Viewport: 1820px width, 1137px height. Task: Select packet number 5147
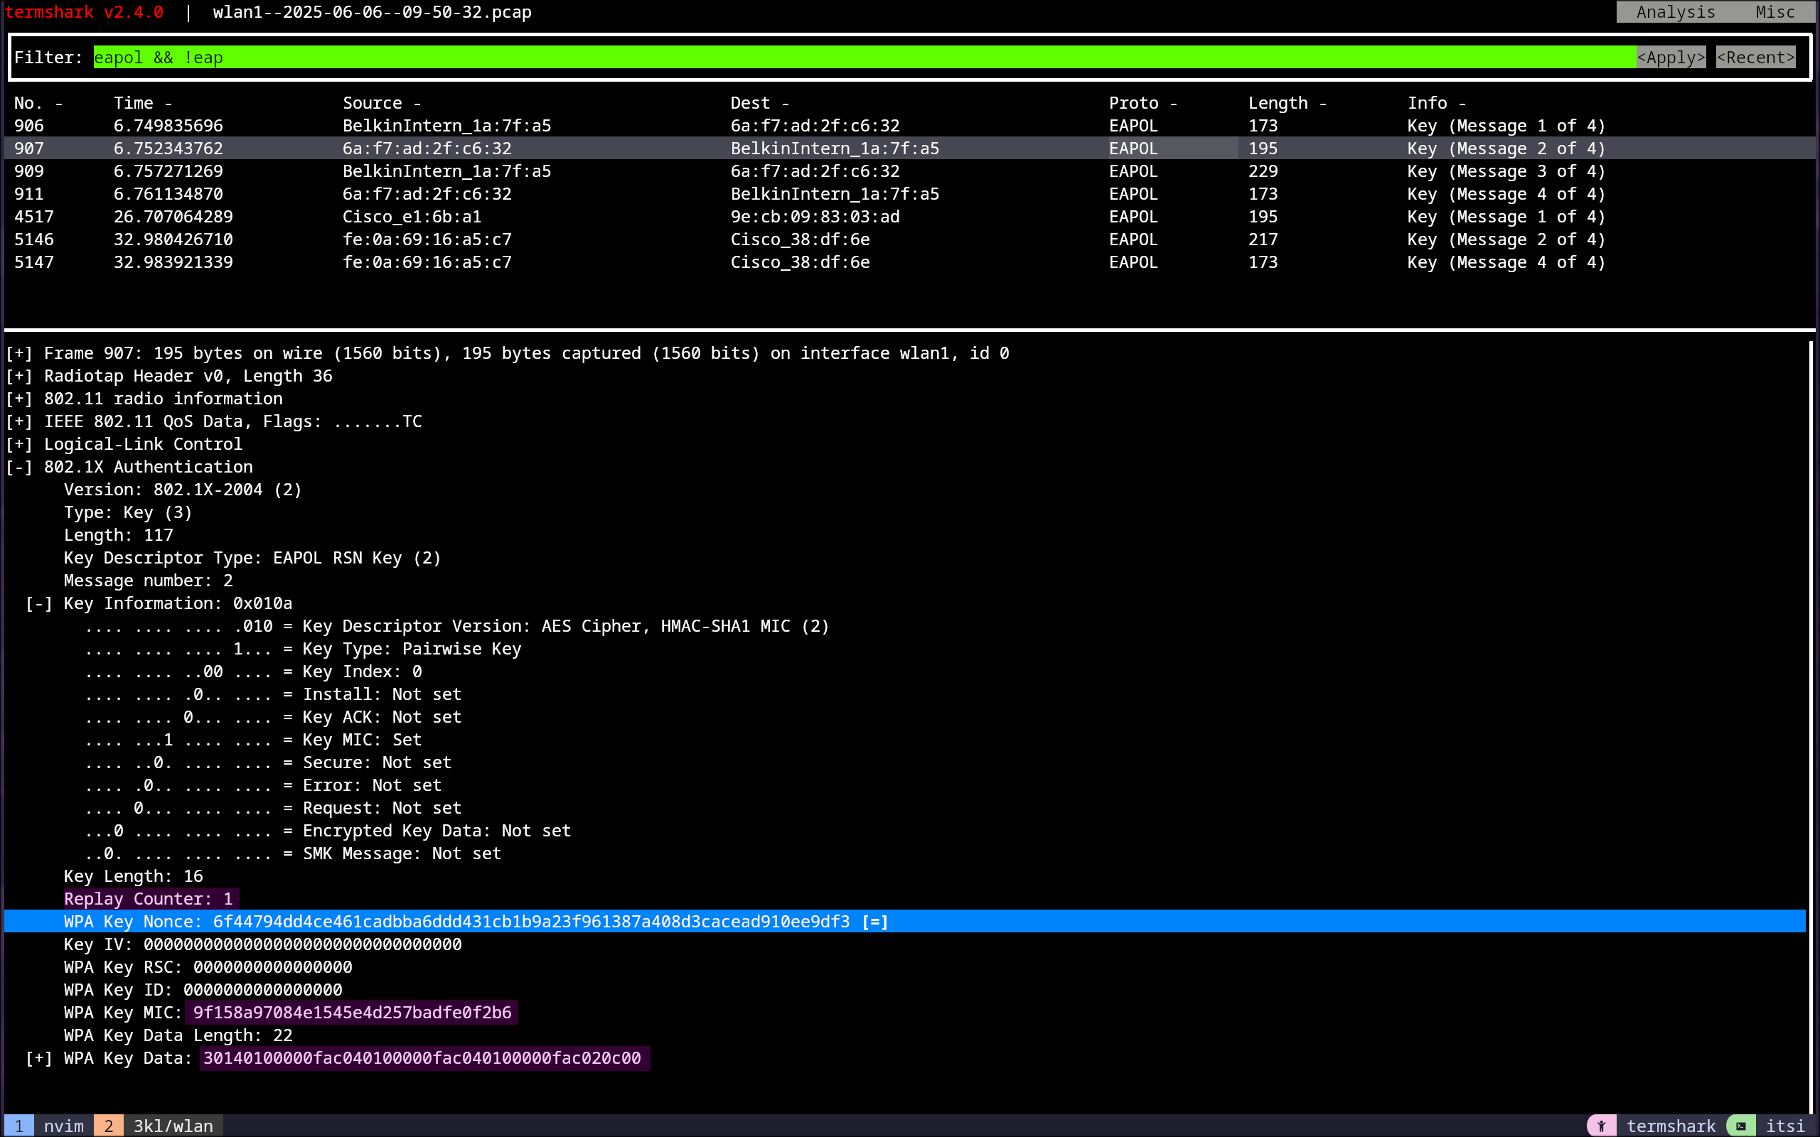click(910, 262)
